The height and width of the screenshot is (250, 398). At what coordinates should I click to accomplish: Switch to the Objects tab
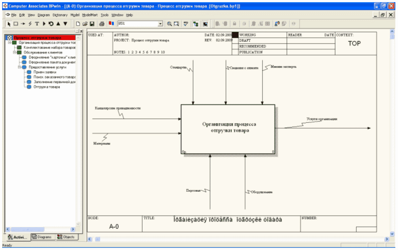click(x=66, y=237)
